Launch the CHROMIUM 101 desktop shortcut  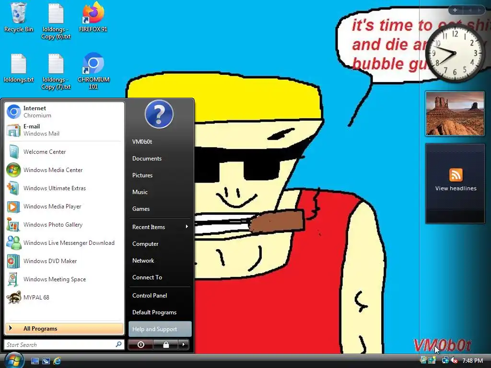point(94,71)
